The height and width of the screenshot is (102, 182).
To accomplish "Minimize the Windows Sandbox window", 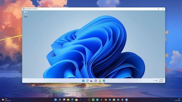I will pos(154,9).
